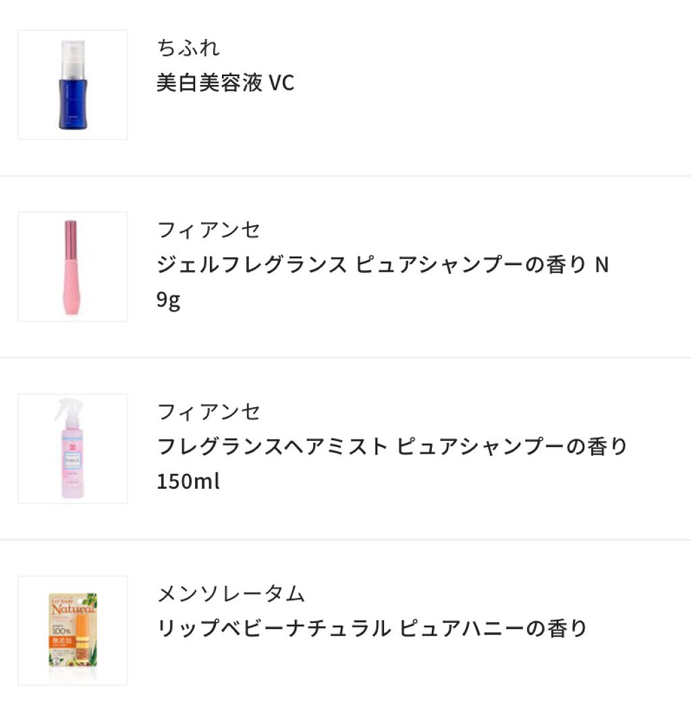Select the hair mist spray bottle image
Image resolution: width=691 pixels, height=720 pixels.
click(x=72, y=449)
